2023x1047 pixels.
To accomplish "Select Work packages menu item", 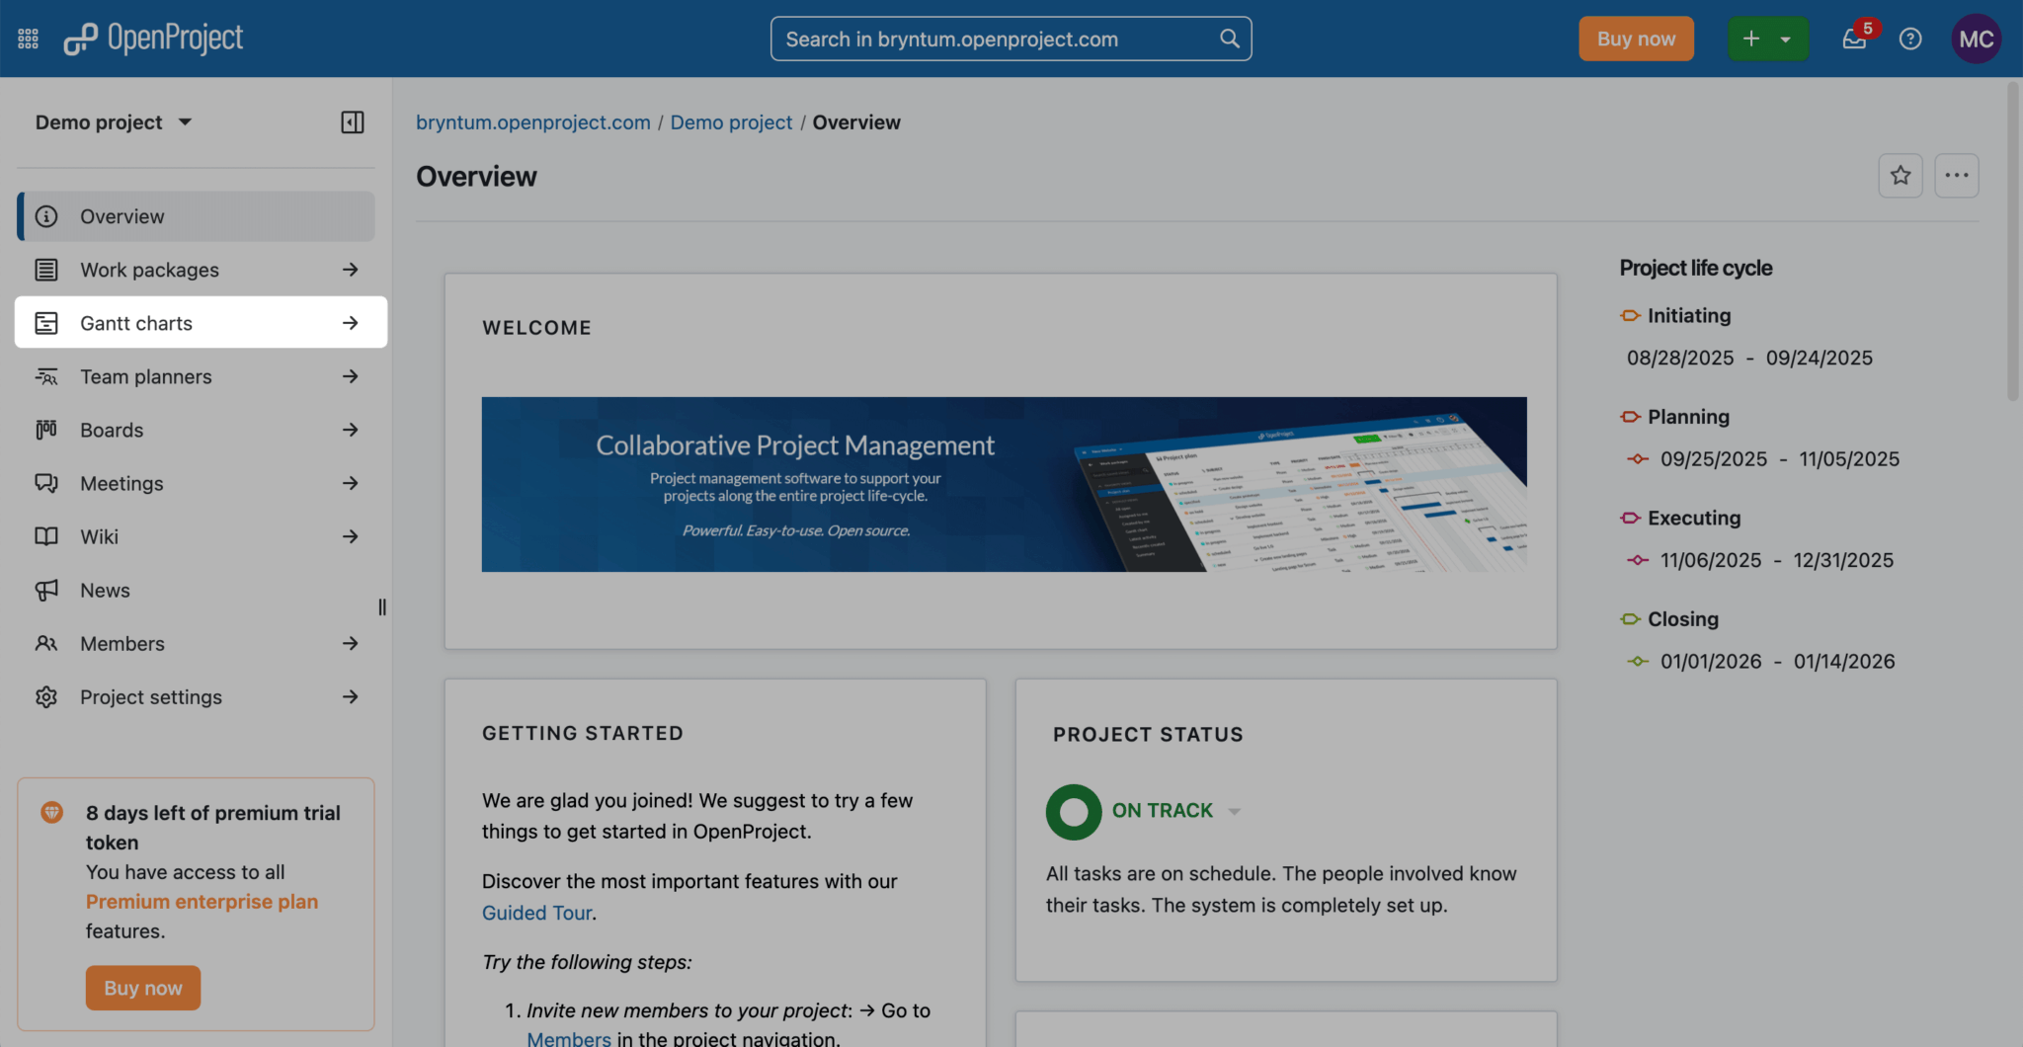I will 149,270.
